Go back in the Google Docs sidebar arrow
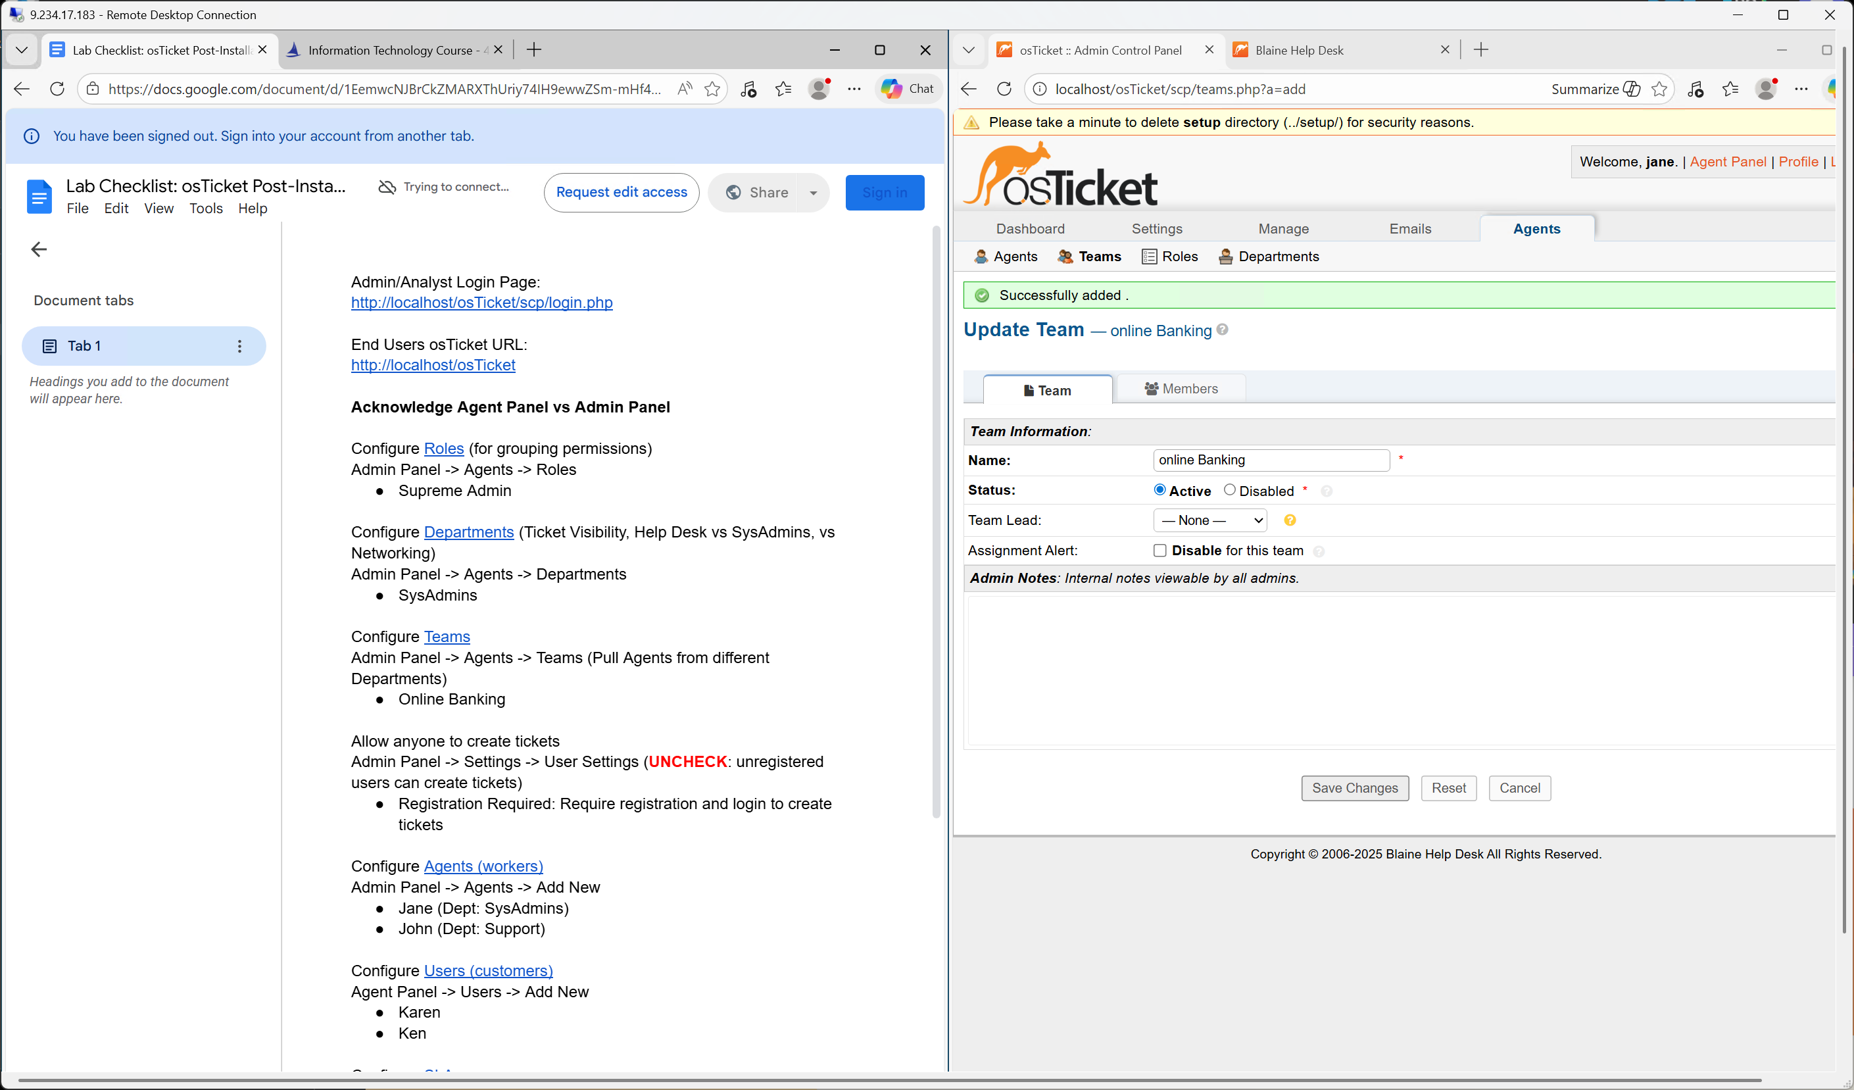The height and width of the screenshot is (1090, 1854). coord(39,249)
